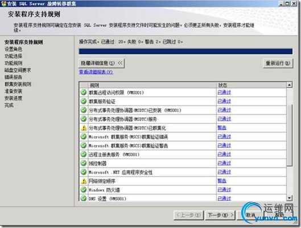Click rule text 群集服务验证
301x228 pixels.
pyautogui.click(x=102, y=101)
